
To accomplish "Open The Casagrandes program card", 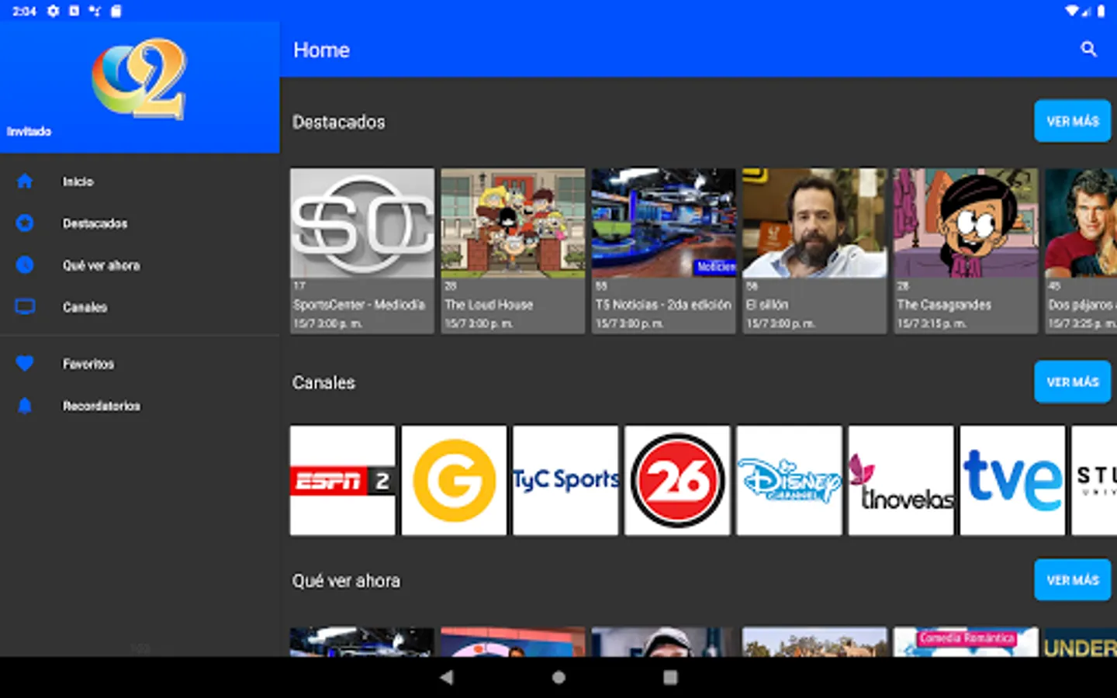I will click(x=965, y=251).
